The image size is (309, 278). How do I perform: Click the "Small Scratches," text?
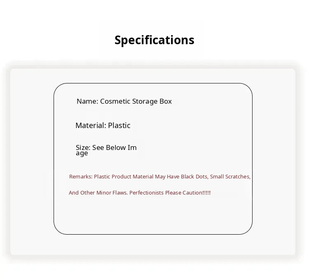pos(230,177)
